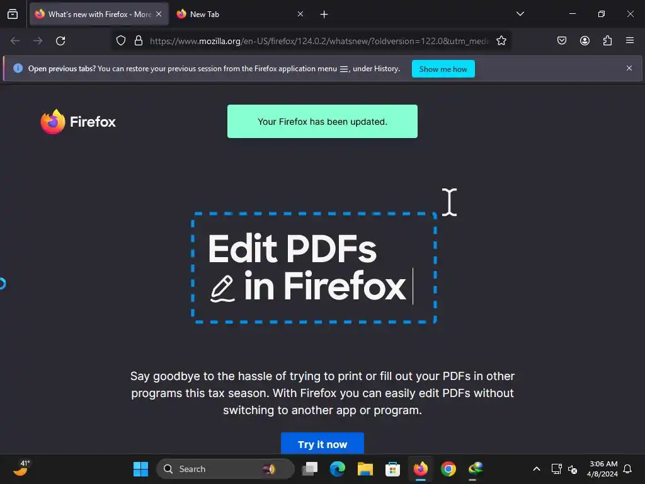This screenshot has width=645, height=484.
Task: Open Microsoft Store from taskbar
Action: (x=393, y=469)
